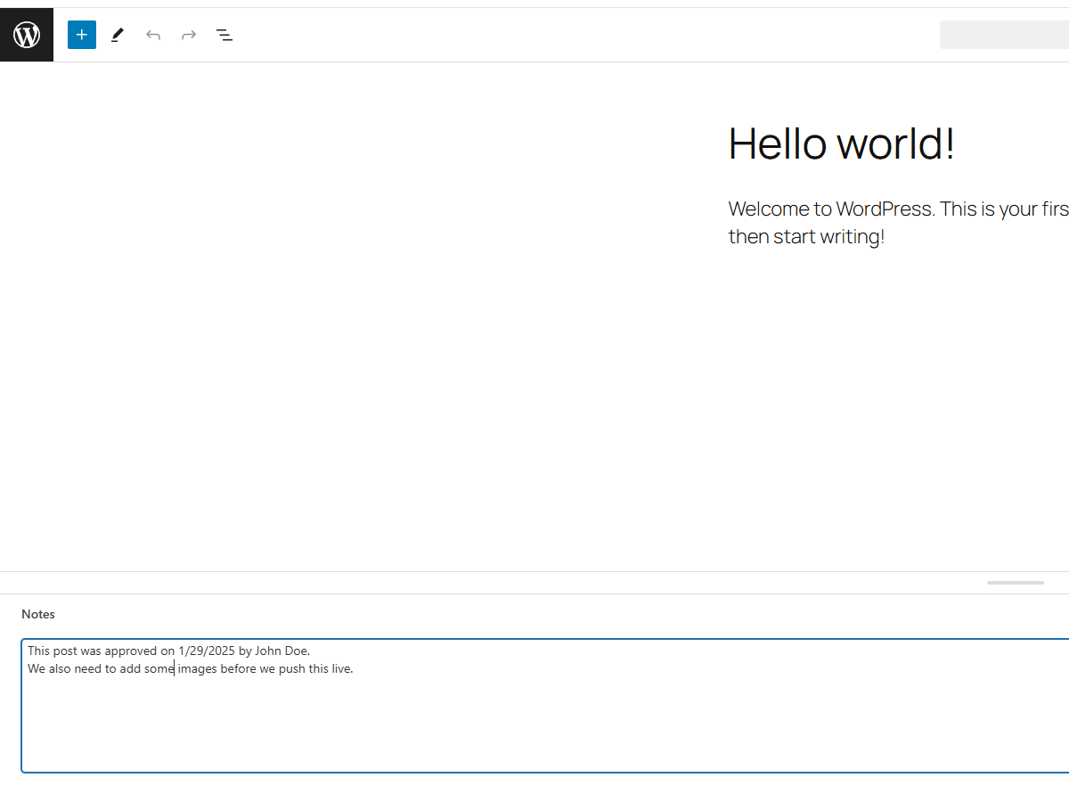Redo the last undone change
The image size is (1069, 802).
pos(189,35)
